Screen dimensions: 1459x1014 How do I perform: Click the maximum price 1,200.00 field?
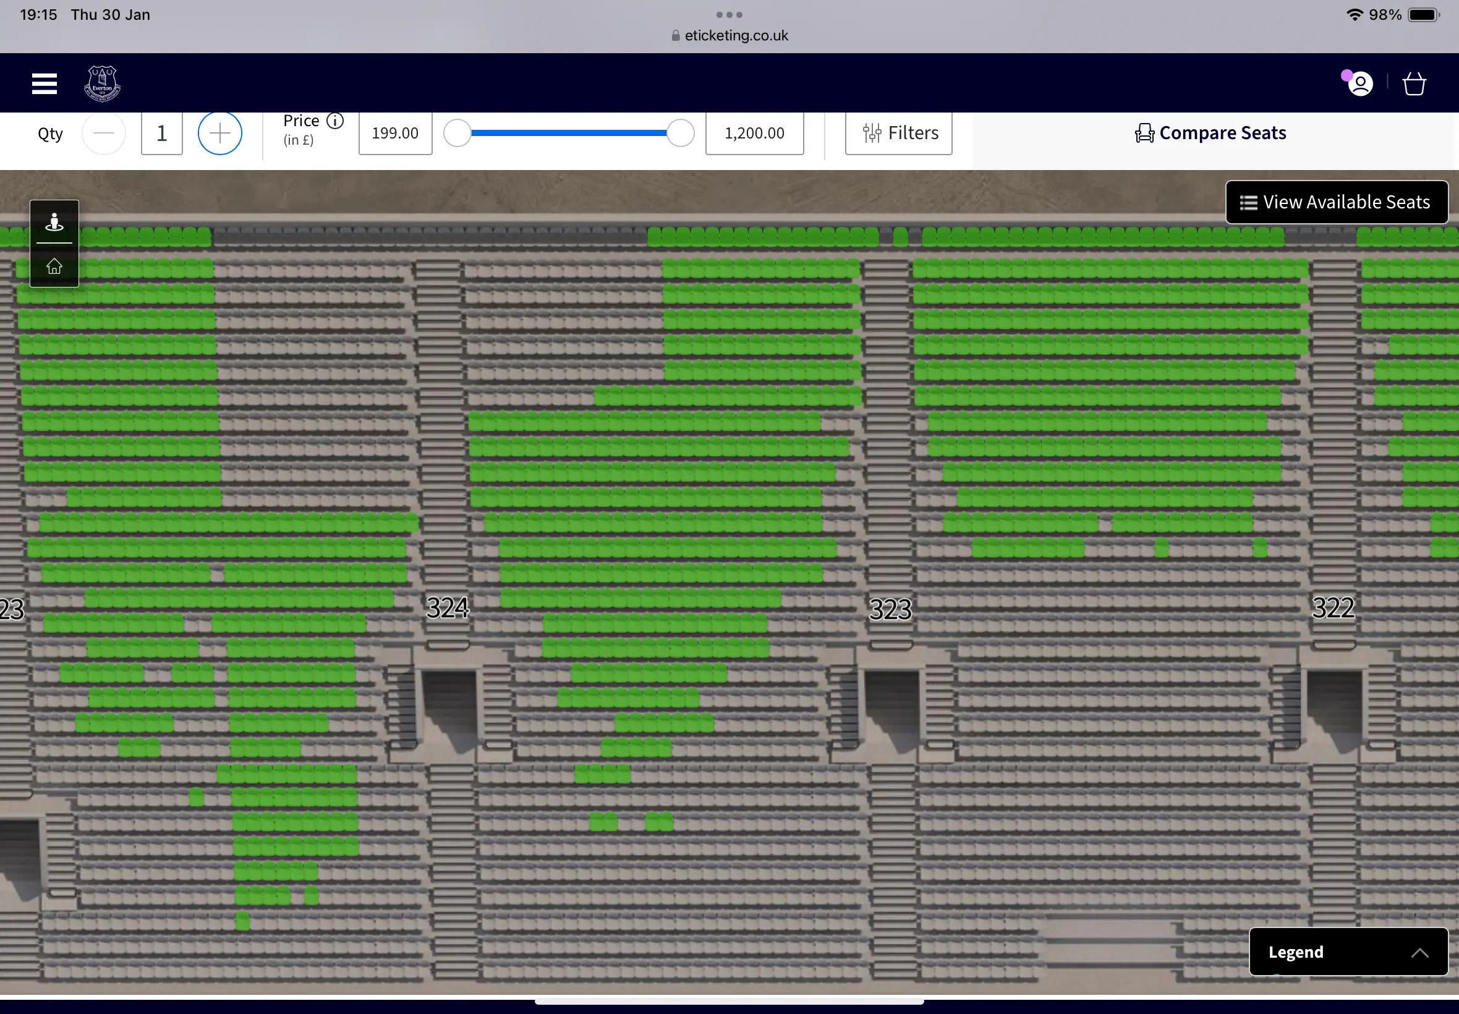click(755, 134)
